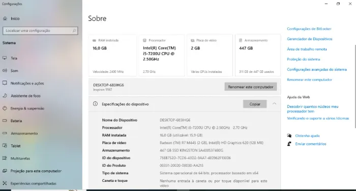
Task: Open Descobrir quantos núcleos meu processador tem
Action: click(312, 109)
